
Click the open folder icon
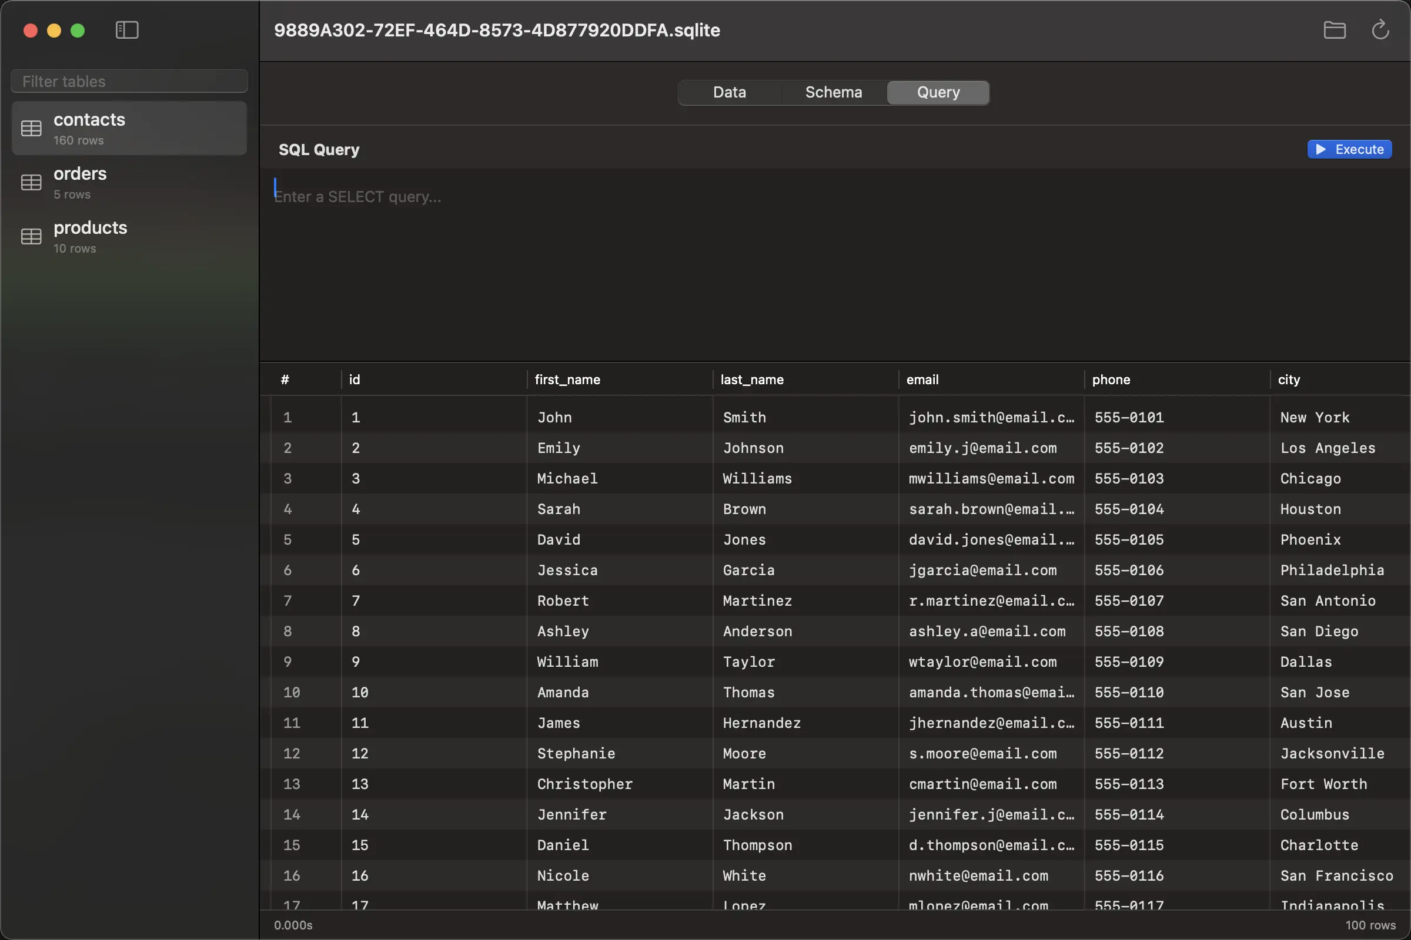point(1334,30)
